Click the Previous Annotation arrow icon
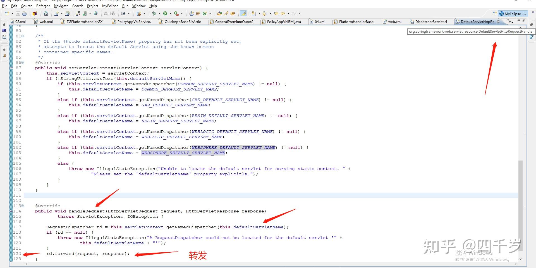The width and height of the screenshot is (536, 268). (x=265, y=13)
